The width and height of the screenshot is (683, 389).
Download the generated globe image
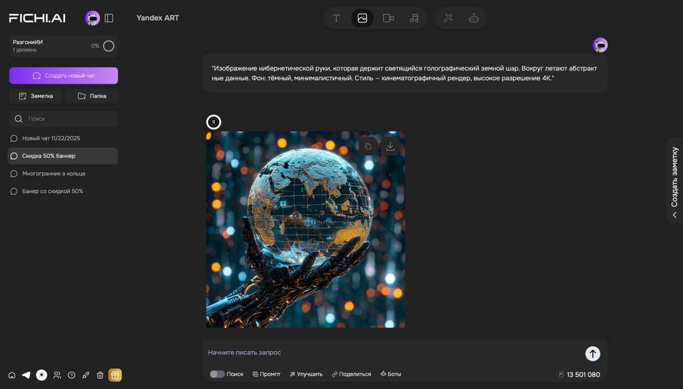tap(390, 147)
